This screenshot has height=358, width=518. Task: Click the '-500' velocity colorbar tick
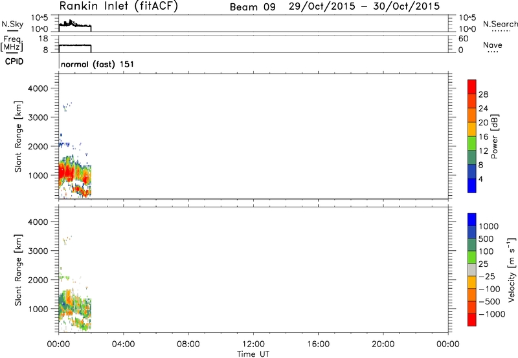pyautogui.click(x=490, y=302)
